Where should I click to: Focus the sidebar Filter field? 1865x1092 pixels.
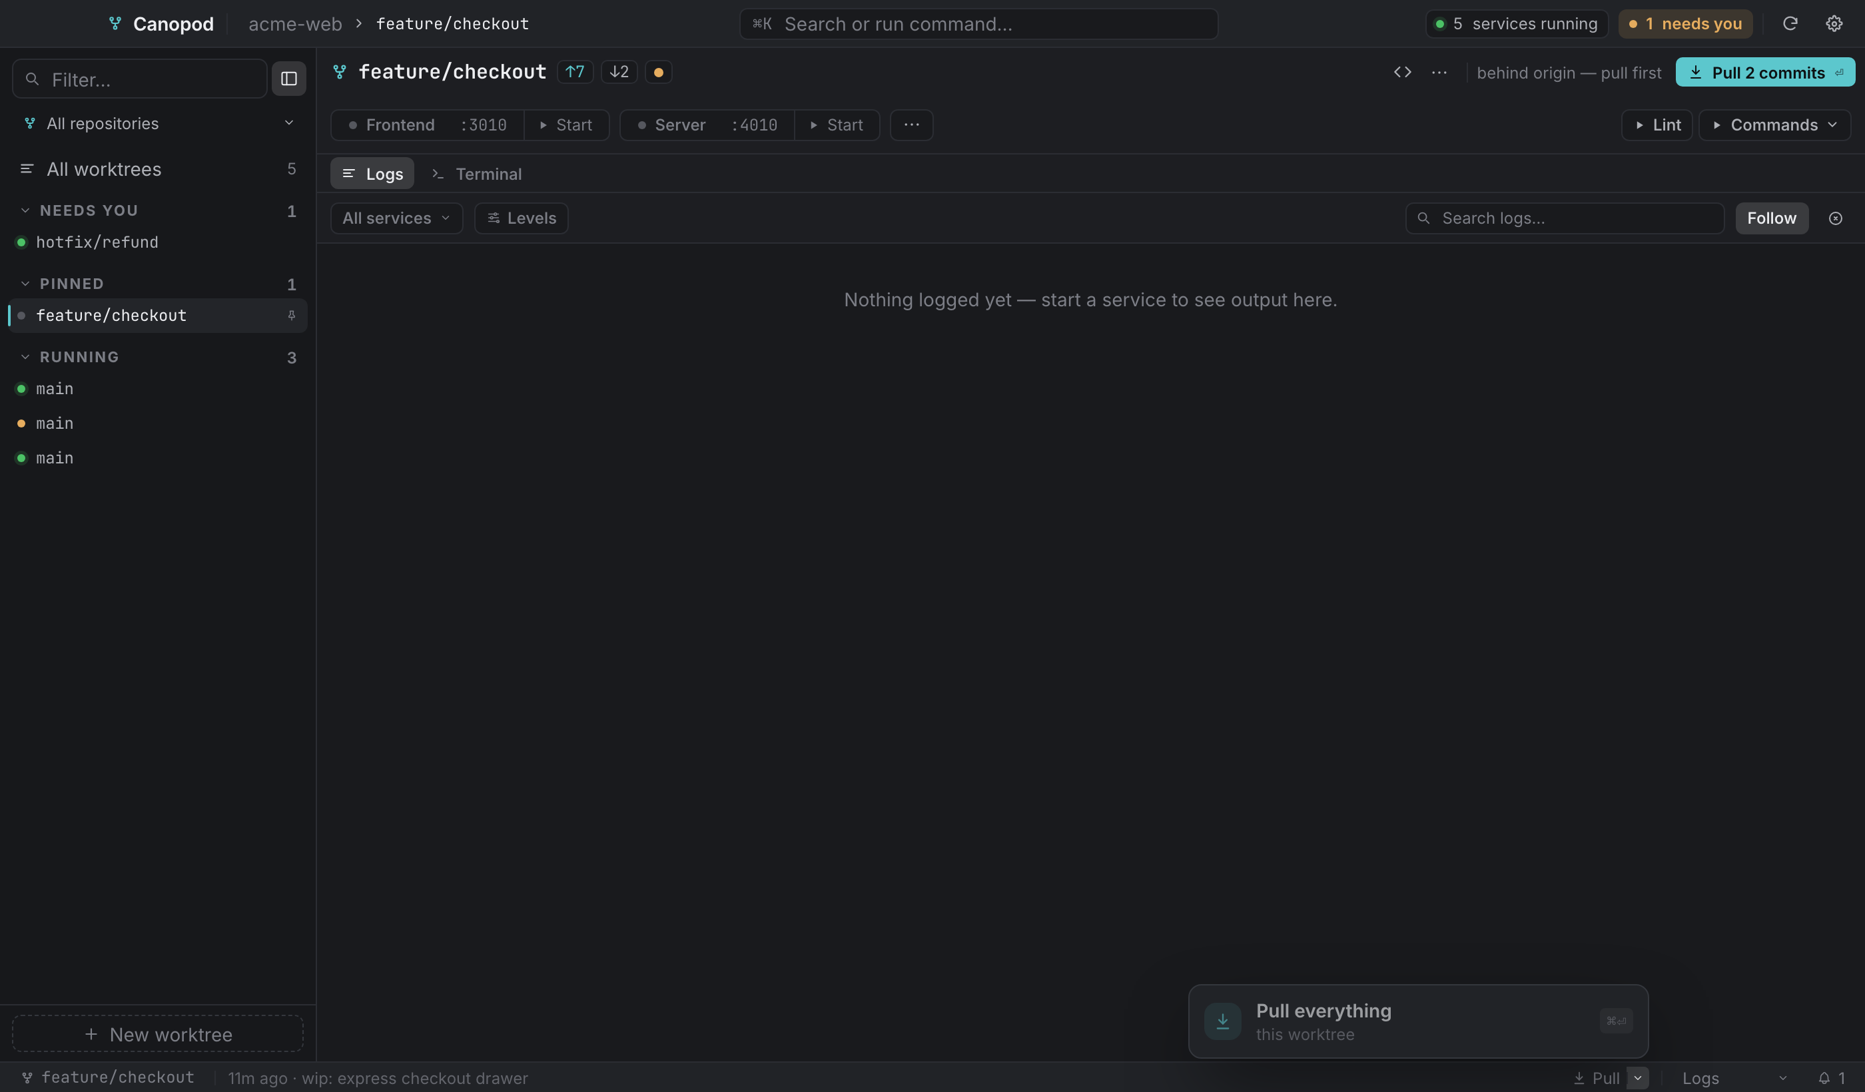point(140,79)
